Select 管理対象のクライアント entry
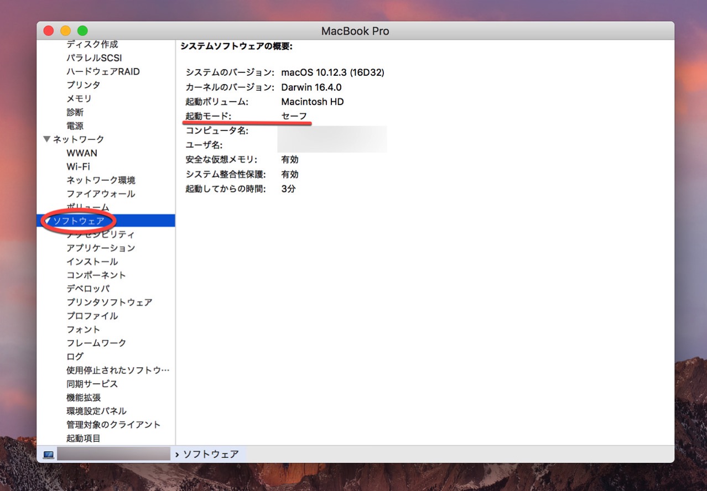The height and width of the screenshot is (491, 707). pyautogui.click(x=113, y=425)
